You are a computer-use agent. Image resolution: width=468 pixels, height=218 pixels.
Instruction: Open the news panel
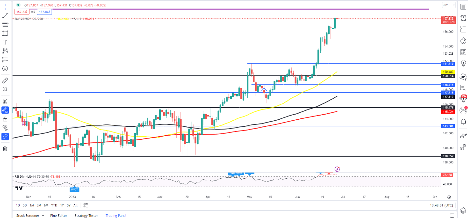tap(463, 29)
